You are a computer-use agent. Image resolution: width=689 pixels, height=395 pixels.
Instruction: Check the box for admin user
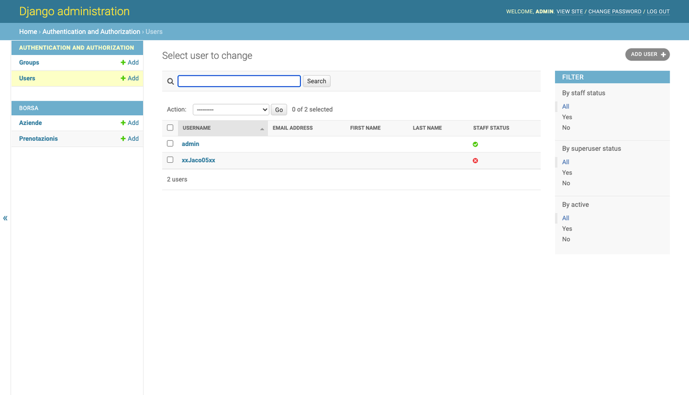coord(170,144)
